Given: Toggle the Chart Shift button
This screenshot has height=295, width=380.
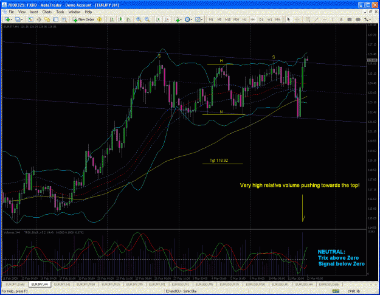Looking at the screenshot, I should coord(167,19).
